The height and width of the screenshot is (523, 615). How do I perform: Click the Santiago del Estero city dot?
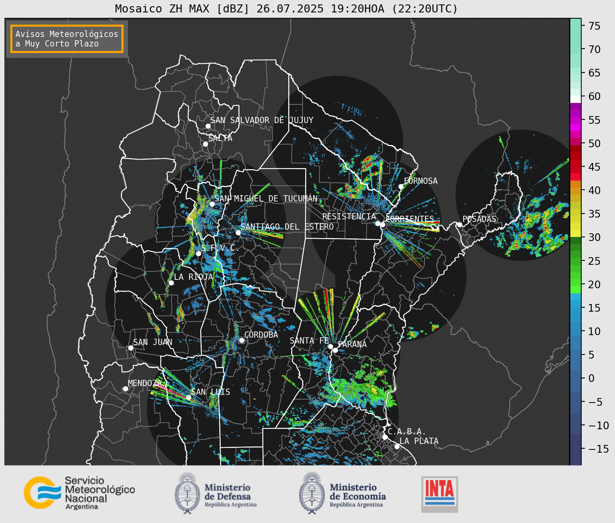click(238, 233)
